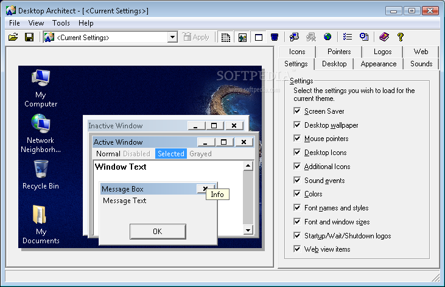Open the Appearance tab

(379, 64)
